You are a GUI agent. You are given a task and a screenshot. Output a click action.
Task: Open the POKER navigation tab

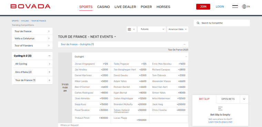click(x=146, y=7)
